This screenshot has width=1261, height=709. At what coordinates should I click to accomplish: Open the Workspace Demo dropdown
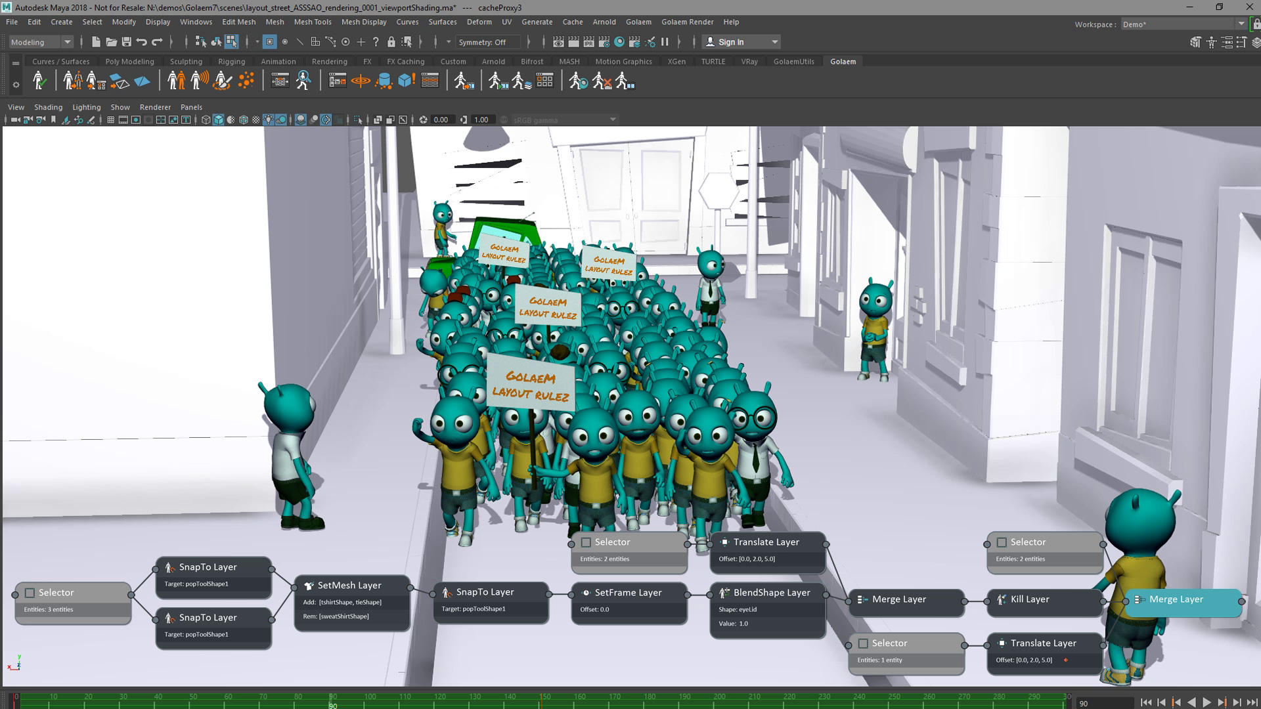tap(1183, 24)
